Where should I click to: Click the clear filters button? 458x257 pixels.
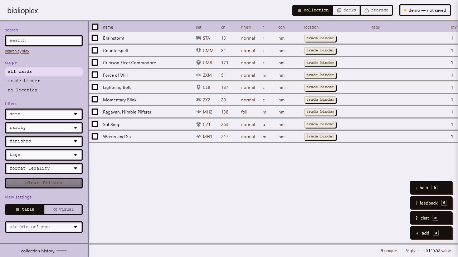44,183
